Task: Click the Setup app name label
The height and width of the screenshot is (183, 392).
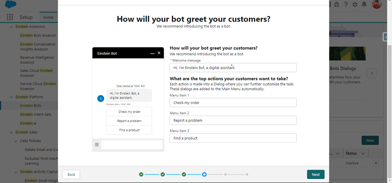Action: tap(26, 17)
